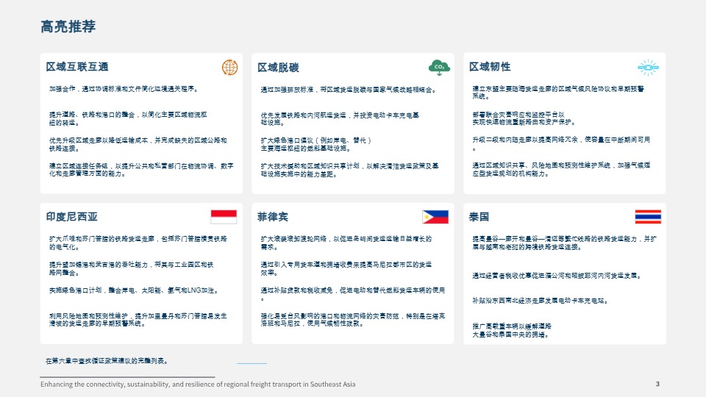Select paragraph starting 优先升级区域走廊
706x397 pixels.
tap(138, 145)
